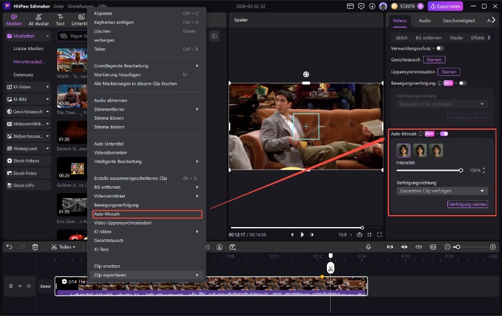Open the downloads icon in title bar
Screen dimensions: 502x316
click(372, 6)
